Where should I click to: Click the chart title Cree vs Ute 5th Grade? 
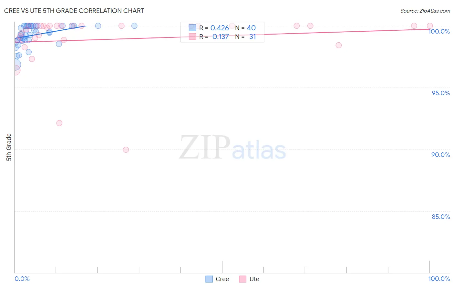(74, 11)
